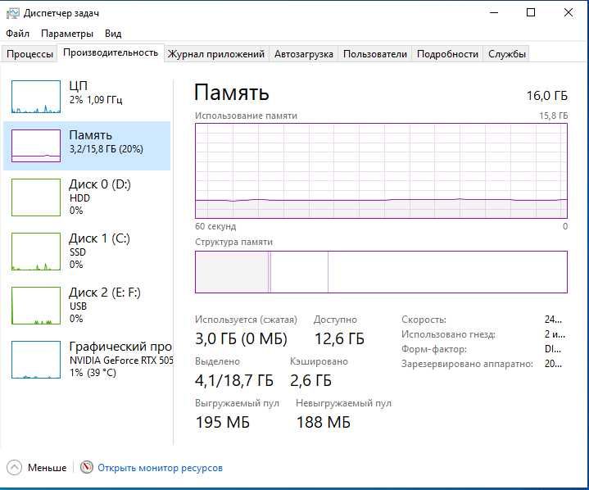
Task: Open the Параметры menu
Action: 67,34
